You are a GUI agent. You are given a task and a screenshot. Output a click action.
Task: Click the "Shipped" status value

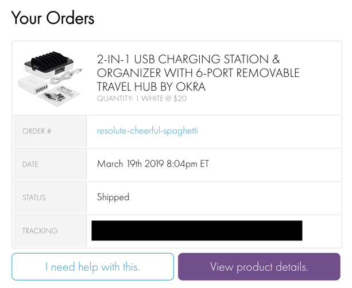click(113, 197)
